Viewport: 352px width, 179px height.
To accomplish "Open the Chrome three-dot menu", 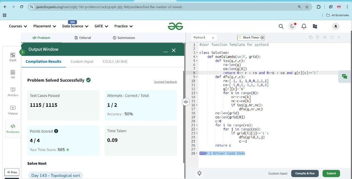I will coord(347,7).
